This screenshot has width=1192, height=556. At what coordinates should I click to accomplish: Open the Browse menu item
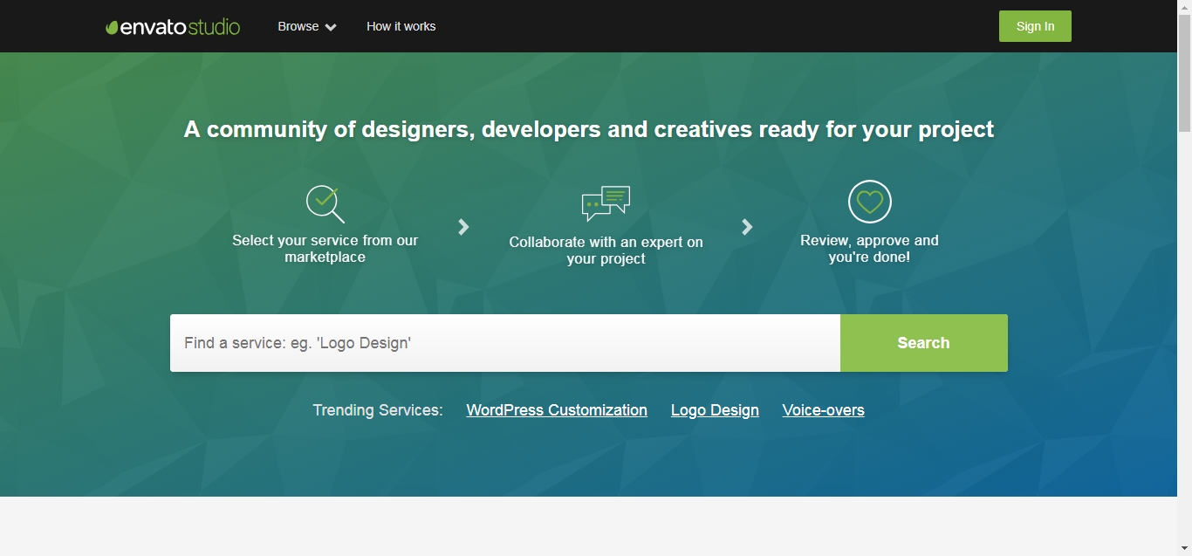tap(298, 26)
